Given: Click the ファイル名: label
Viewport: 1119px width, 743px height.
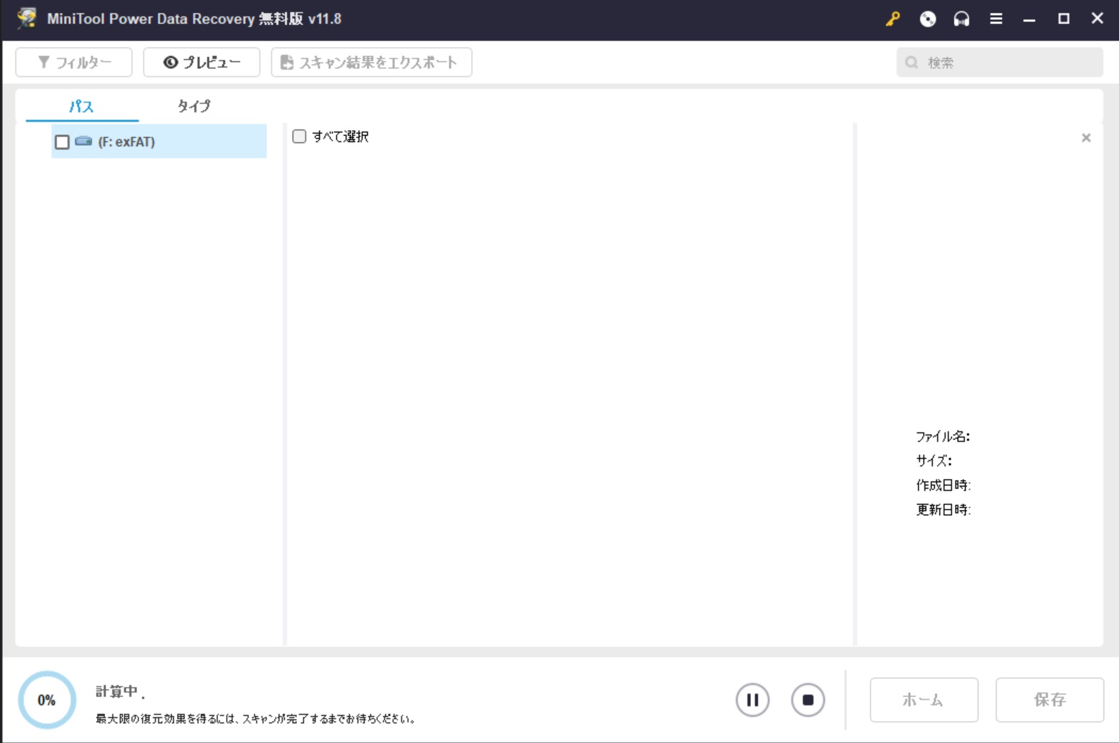Looking at the screenshot, I should [943, 437].
